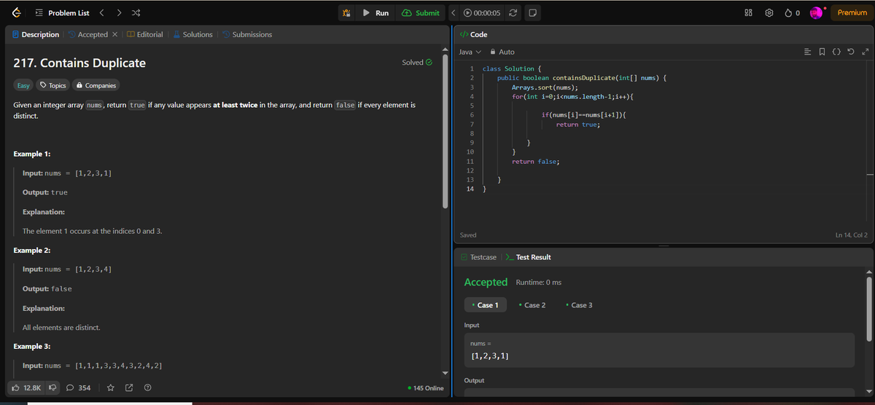Open the Premium subscription button
Screen dimensions: 875x405
(x=852, y=13)
